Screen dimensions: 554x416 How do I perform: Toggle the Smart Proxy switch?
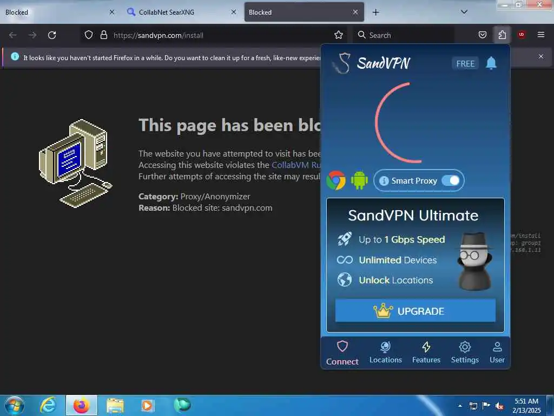451,180
